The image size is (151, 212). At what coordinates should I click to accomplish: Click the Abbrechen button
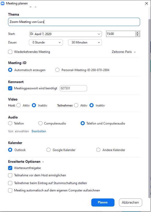[130, 202]
